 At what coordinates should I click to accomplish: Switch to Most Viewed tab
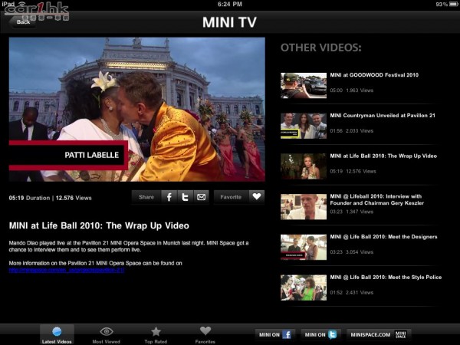coord(107,335)
